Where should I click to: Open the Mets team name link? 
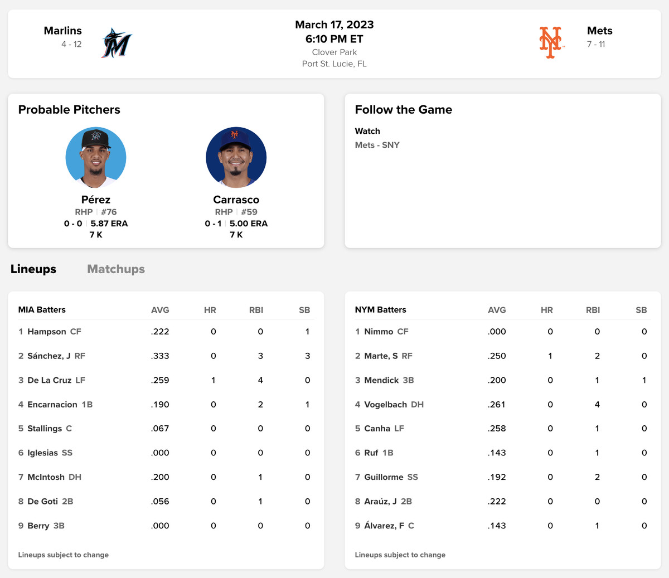(x=599, y=31)
